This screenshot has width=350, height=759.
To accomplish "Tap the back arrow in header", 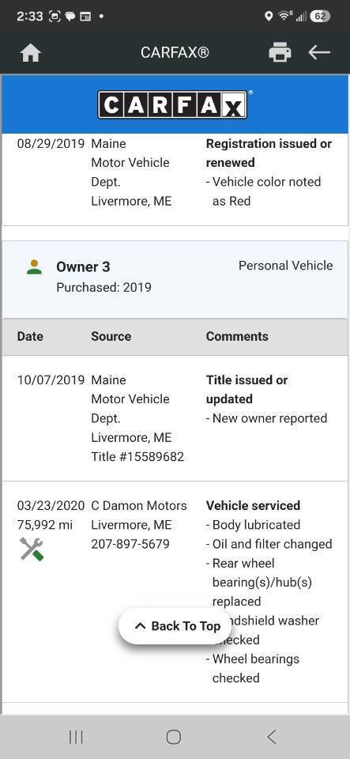I will pyautogui.click(x=319, y=52).
